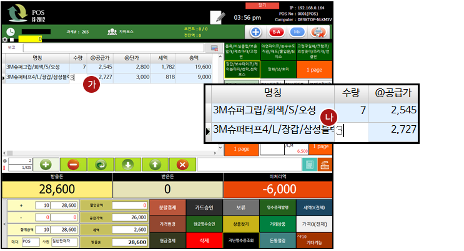Click the gray 보류 button
Screen dimensions: 464x251
pyautogui.click(x=241, y=207)
